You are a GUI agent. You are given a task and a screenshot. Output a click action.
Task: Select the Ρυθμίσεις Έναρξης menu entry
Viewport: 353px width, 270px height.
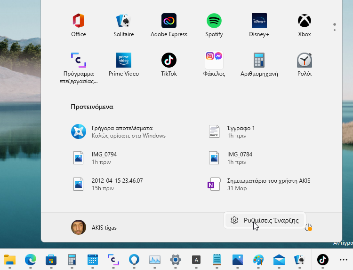tap(265, 220)
